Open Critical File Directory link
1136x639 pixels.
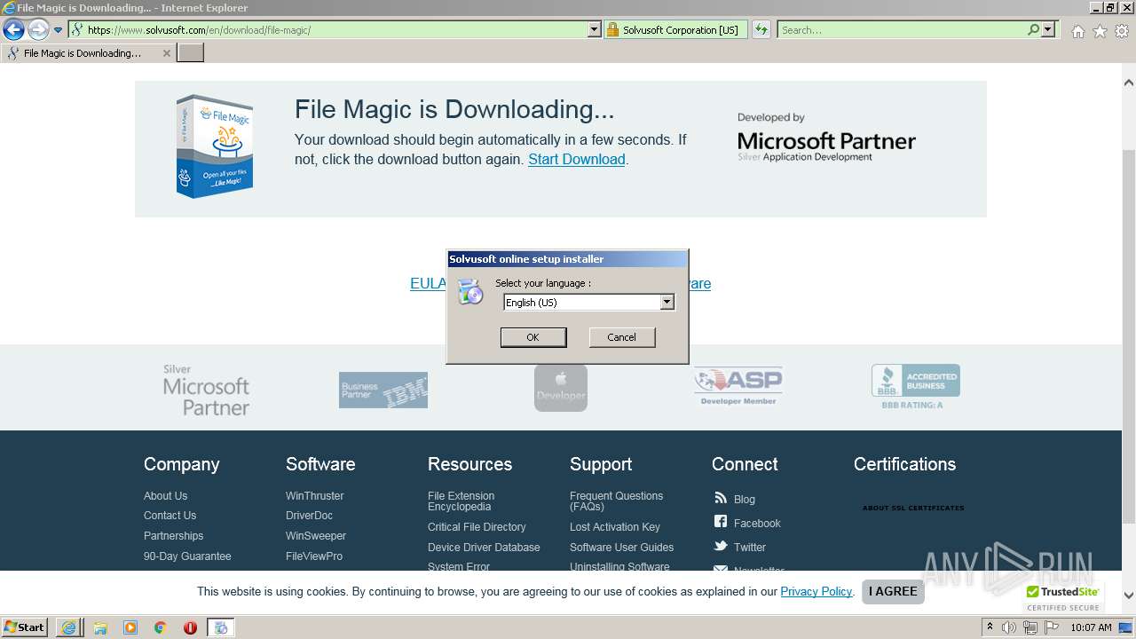[477, 527]
